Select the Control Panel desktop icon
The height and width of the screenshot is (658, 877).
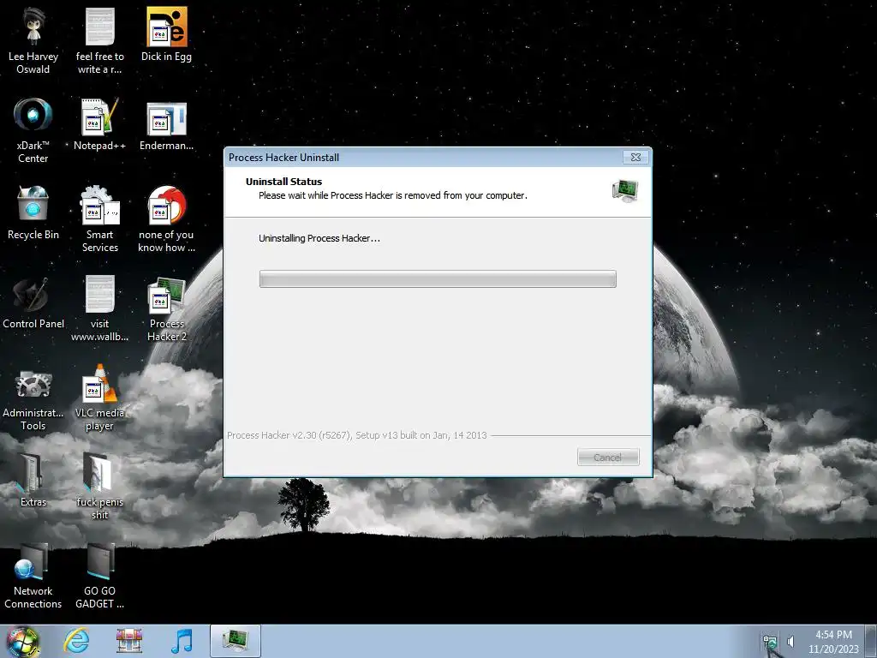pos(33,302)
